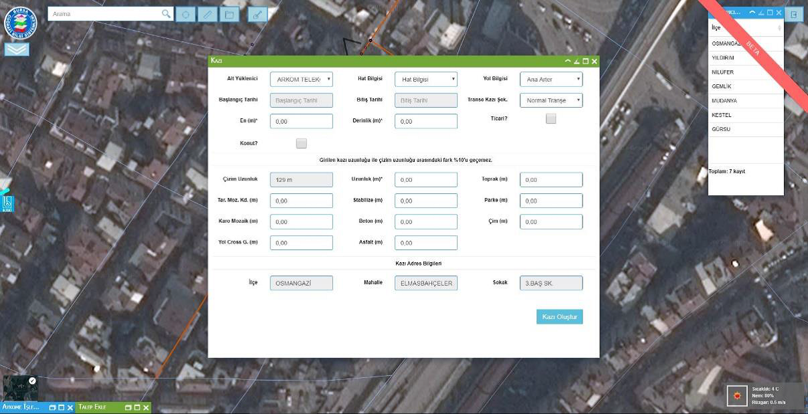Click the search magnifier icon in Arama box

pos(166,13)
